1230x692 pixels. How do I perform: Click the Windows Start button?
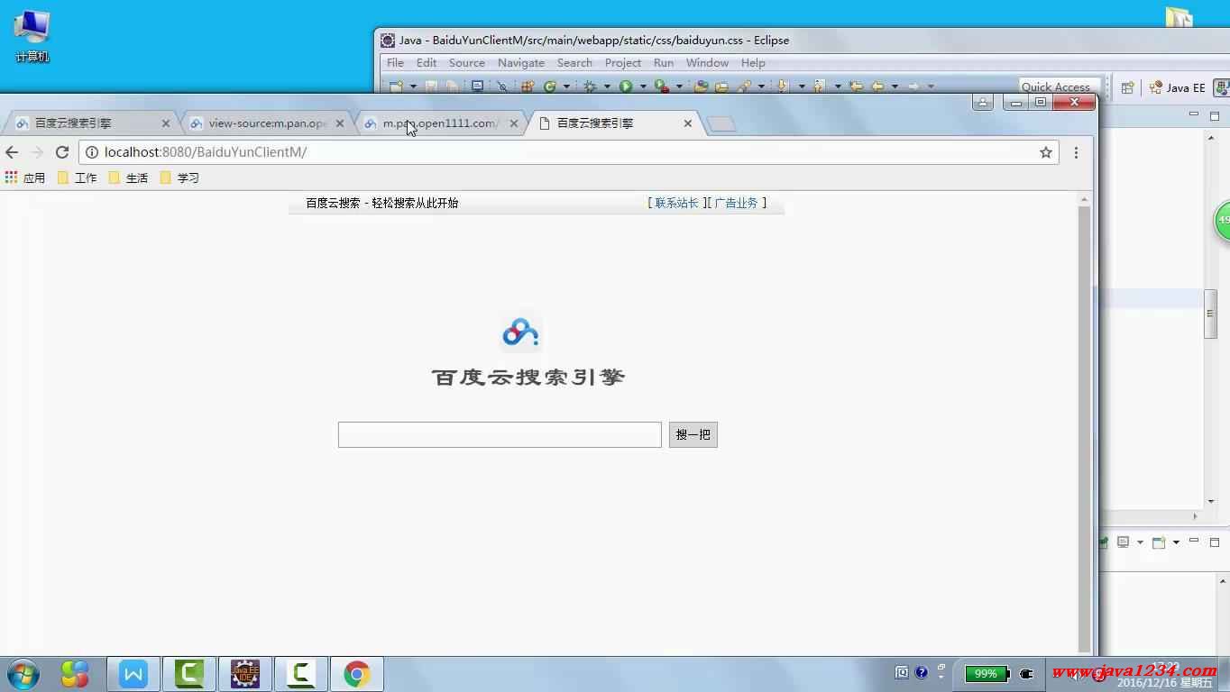23,674
